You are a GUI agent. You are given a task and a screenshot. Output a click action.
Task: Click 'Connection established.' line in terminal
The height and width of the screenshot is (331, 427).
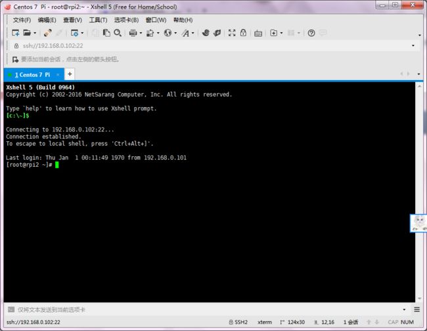pyautogui.click(x=43, y=137)
